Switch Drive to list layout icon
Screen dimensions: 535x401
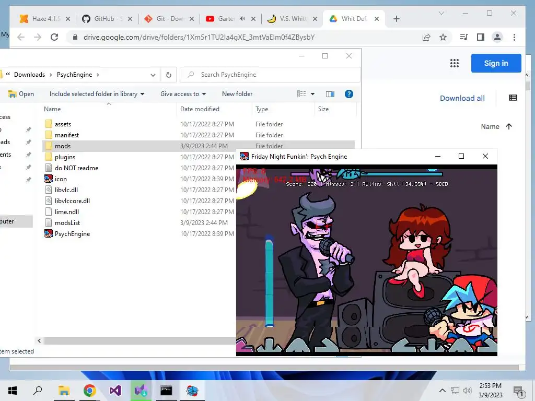(x=513, y=98)
